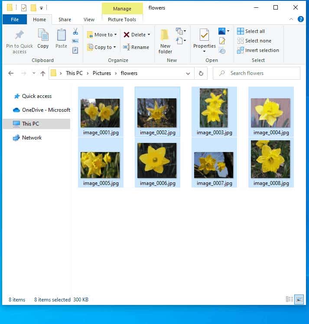Click Invert selection

(x=258, y=50)
